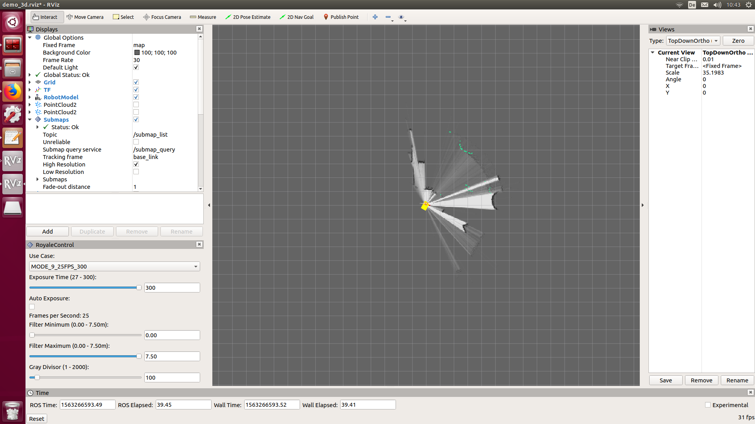Viewport: 755px width, 424px height.
Task: Disable the Grid display checkbox
Action: [136, 82]
